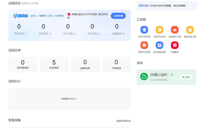This screenshot has height=128, width=199.
Task: Click the 攒公益时 button
Action: 186,77
